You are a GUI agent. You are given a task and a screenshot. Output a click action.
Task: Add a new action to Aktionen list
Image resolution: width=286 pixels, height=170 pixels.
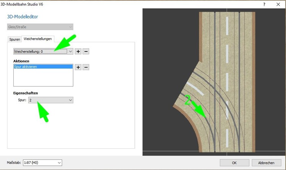click(78, 67)
